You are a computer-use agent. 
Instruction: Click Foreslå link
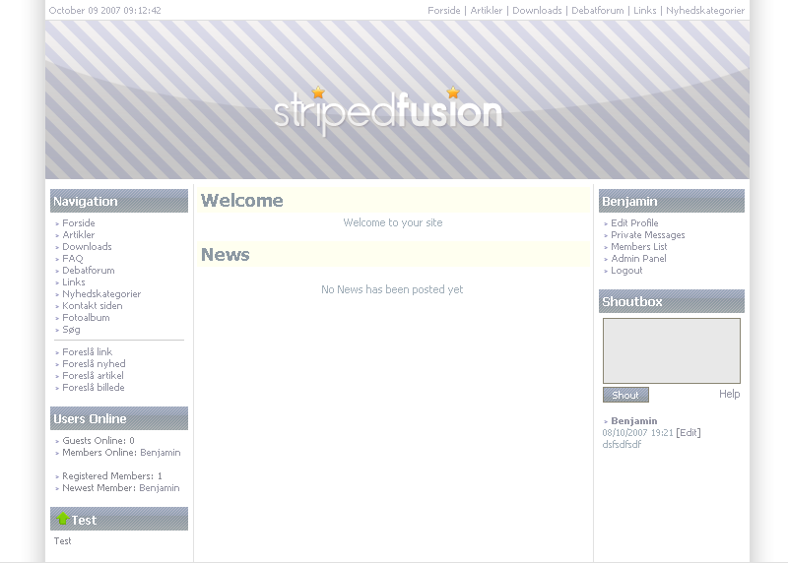tap(87, 352)
